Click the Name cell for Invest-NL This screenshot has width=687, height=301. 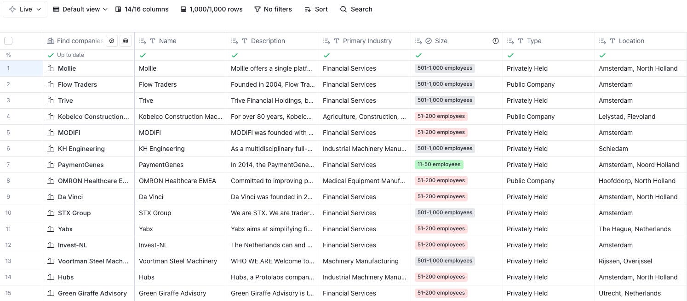coord(181,245)
